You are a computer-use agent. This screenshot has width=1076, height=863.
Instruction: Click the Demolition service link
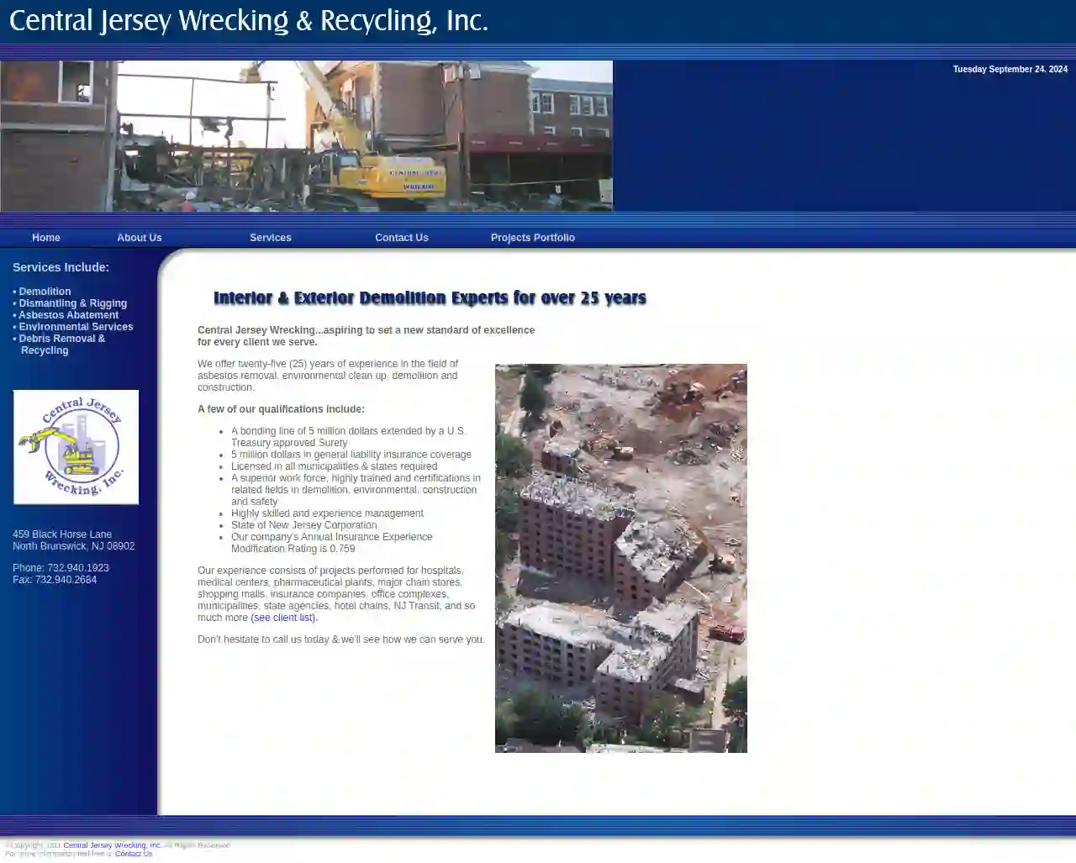pyautogui.click(x=45, y=292)
